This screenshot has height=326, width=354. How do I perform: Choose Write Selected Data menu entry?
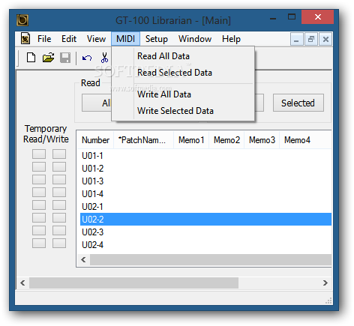pyautogui.click(x=175, y=111)
